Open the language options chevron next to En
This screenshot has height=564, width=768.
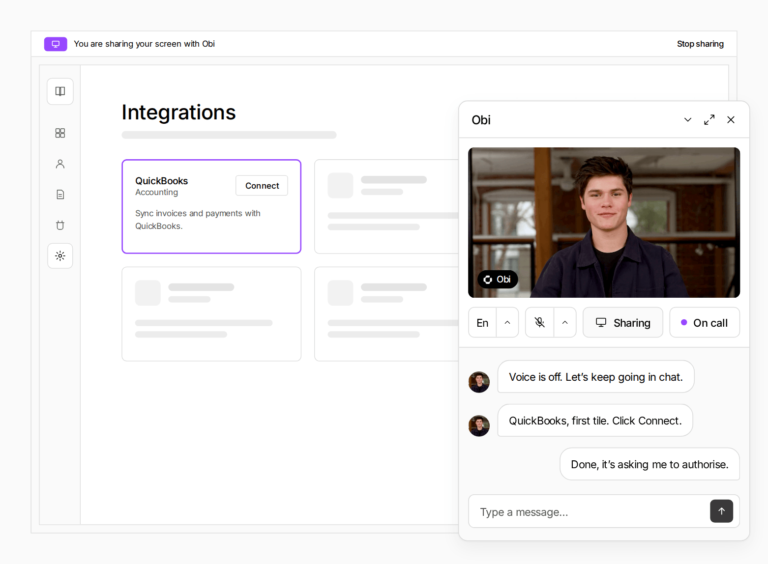coord(507,323)
